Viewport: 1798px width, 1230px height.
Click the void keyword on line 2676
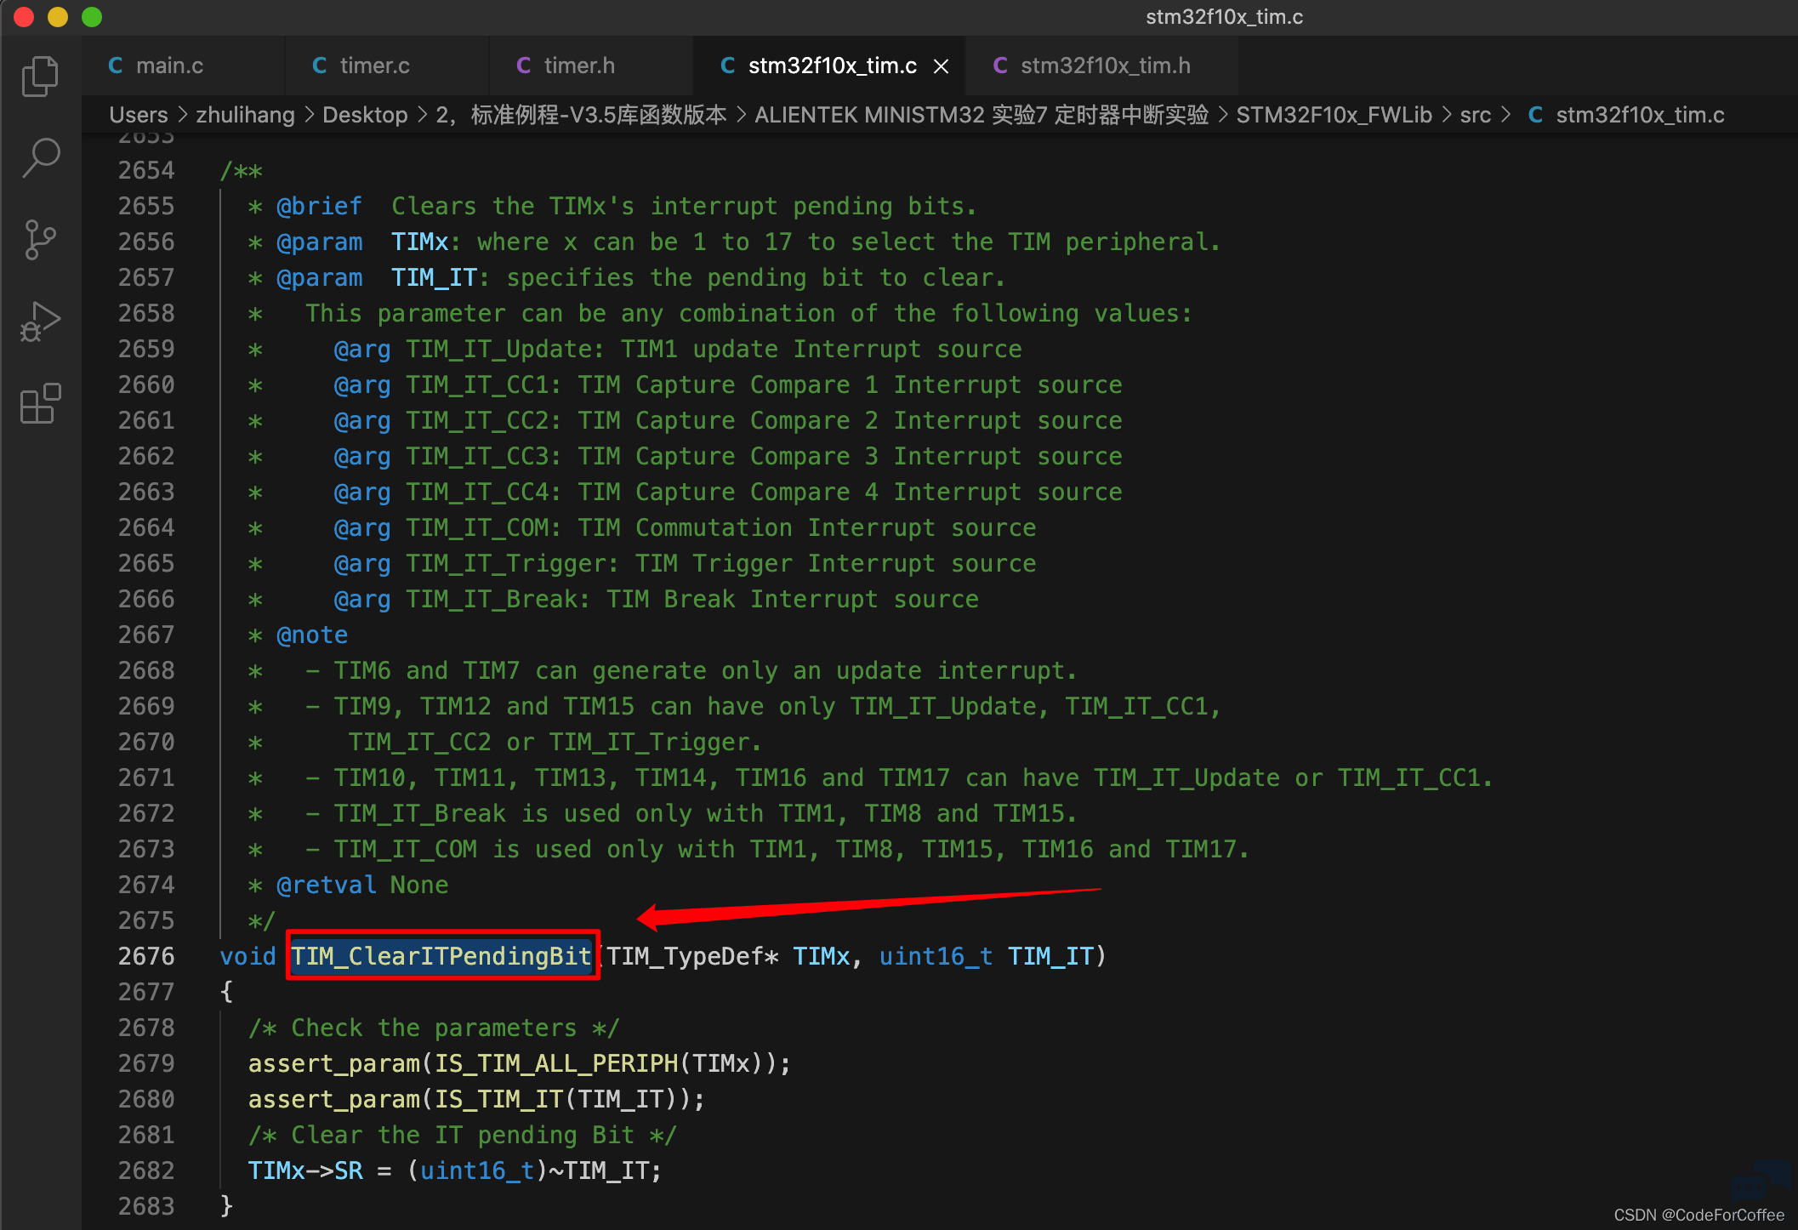(248, 956)
